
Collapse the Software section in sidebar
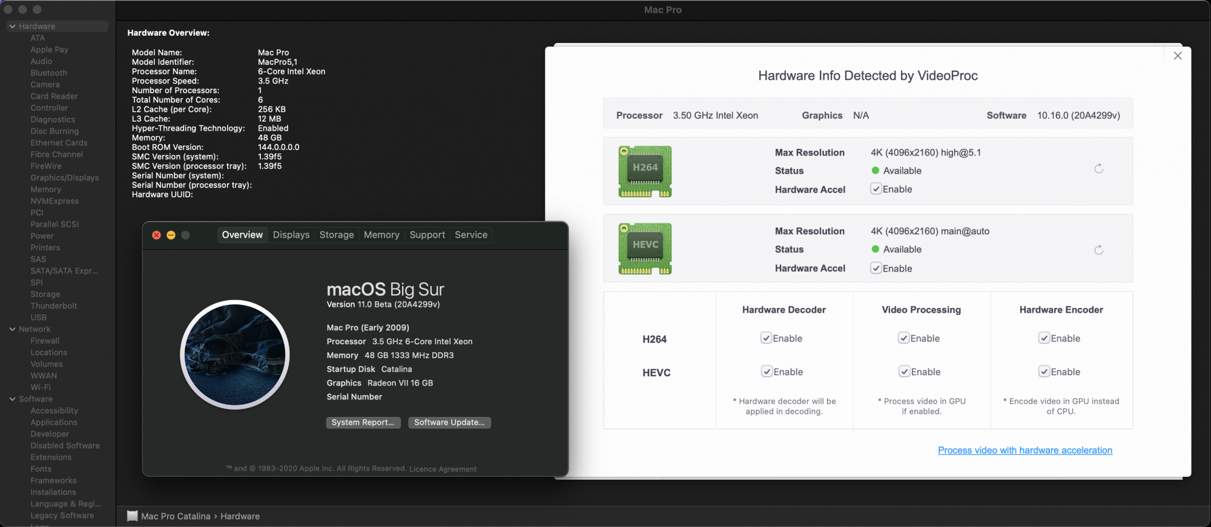pyautogui.click(x=12, y=399)
